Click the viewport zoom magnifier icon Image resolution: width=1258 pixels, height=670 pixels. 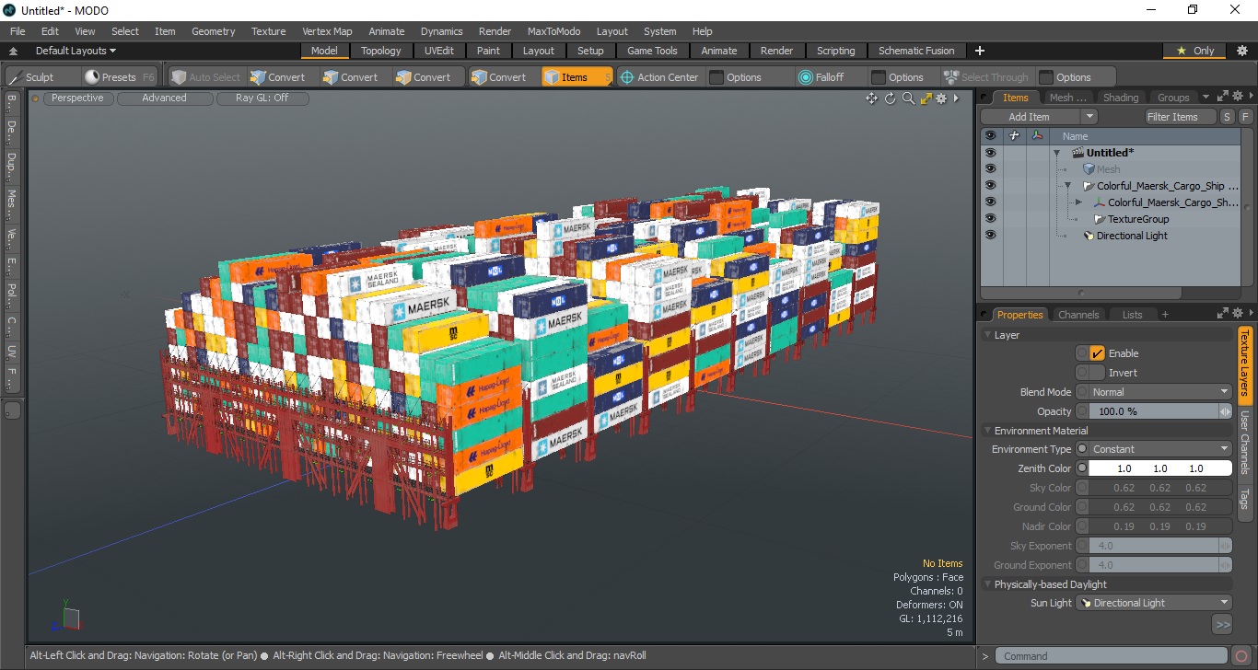908,98
